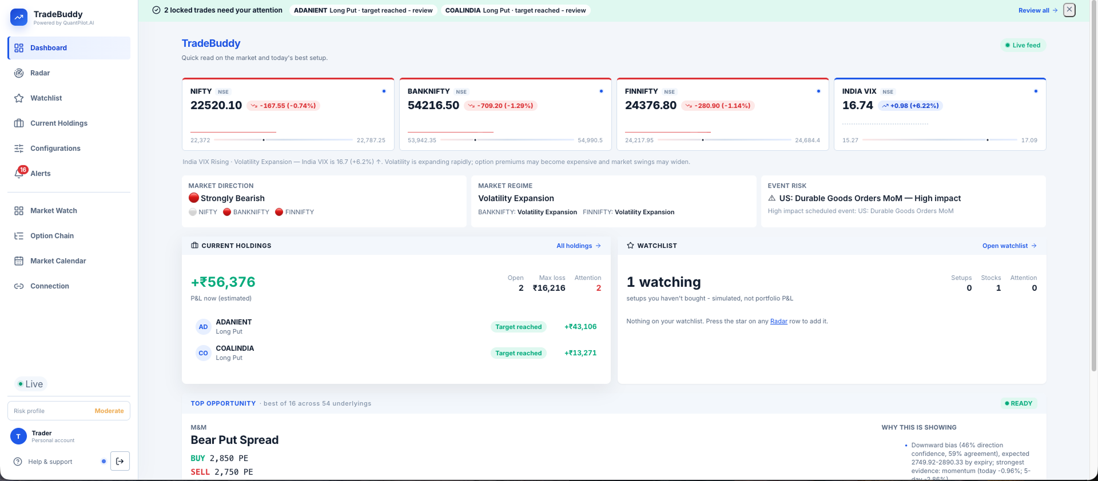Click the AD avatar for ADANIENT

(203, 327)
